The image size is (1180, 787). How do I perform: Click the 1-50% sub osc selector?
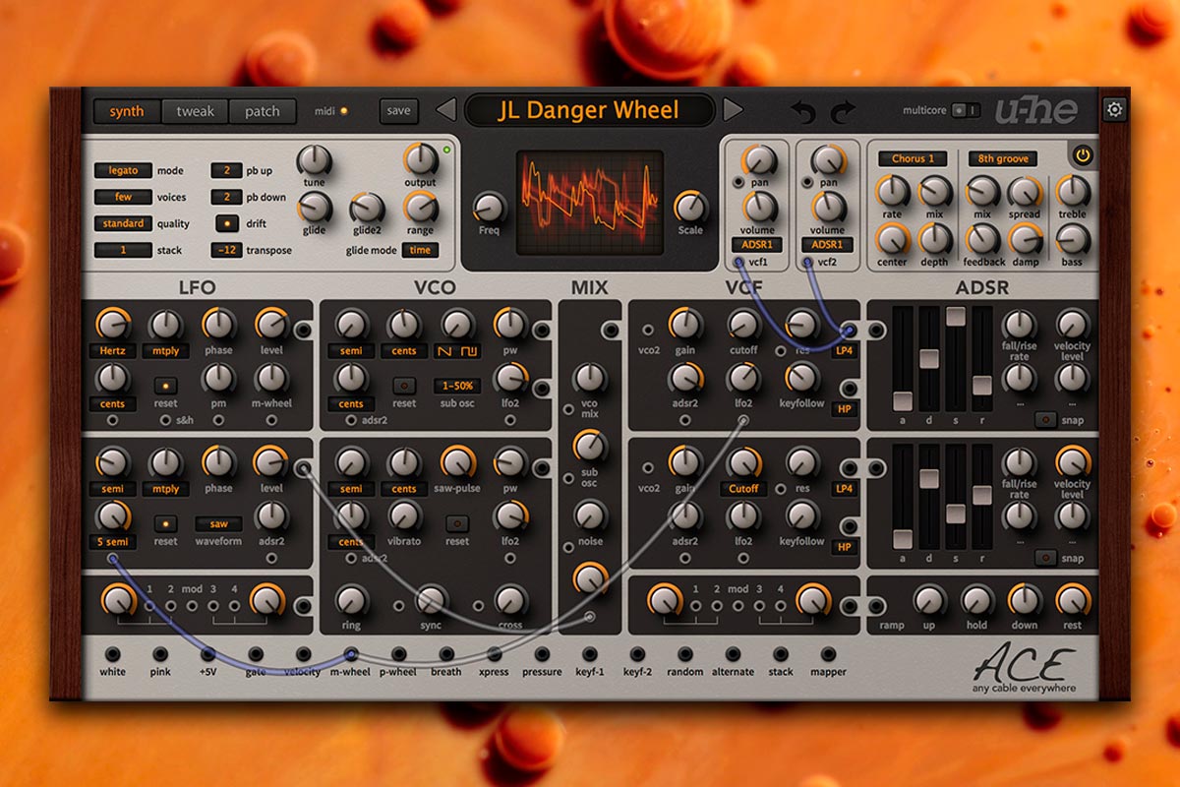click(457, 386)
